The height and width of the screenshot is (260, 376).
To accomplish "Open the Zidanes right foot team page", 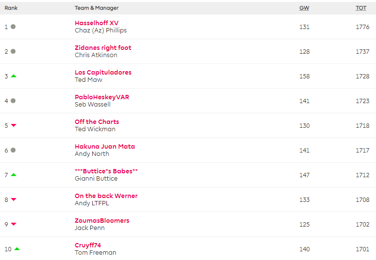I will click(x=103, y=47).
